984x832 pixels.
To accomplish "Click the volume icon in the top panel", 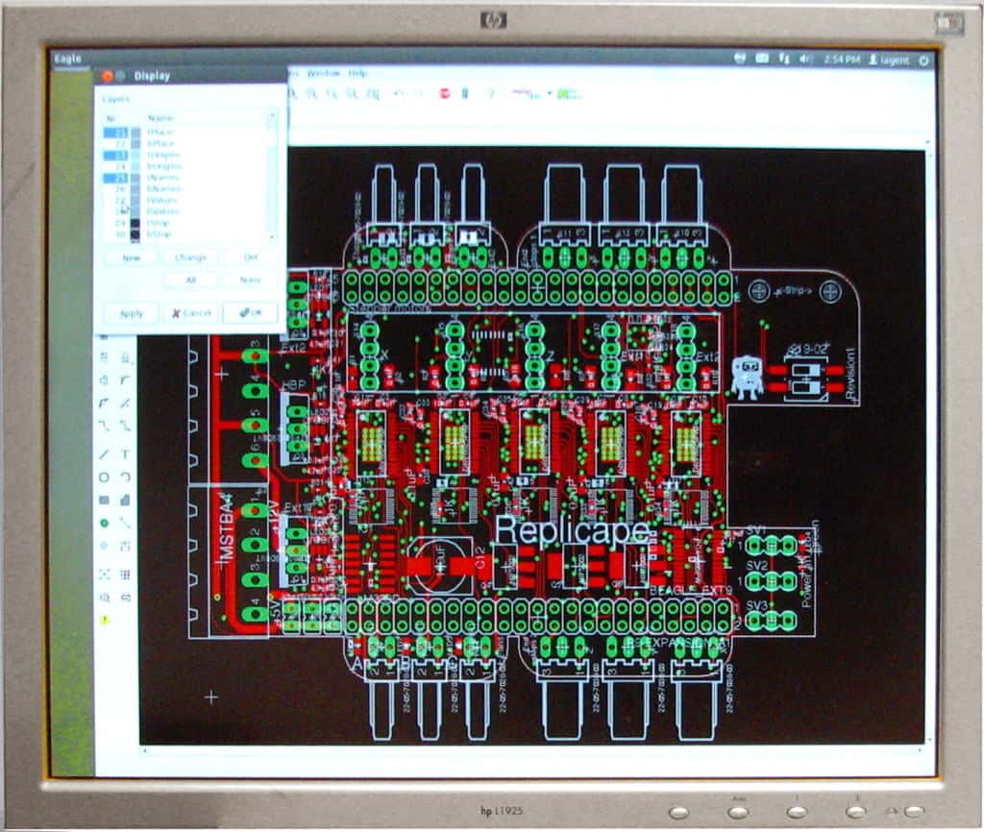I will click(x=805, y=58).
